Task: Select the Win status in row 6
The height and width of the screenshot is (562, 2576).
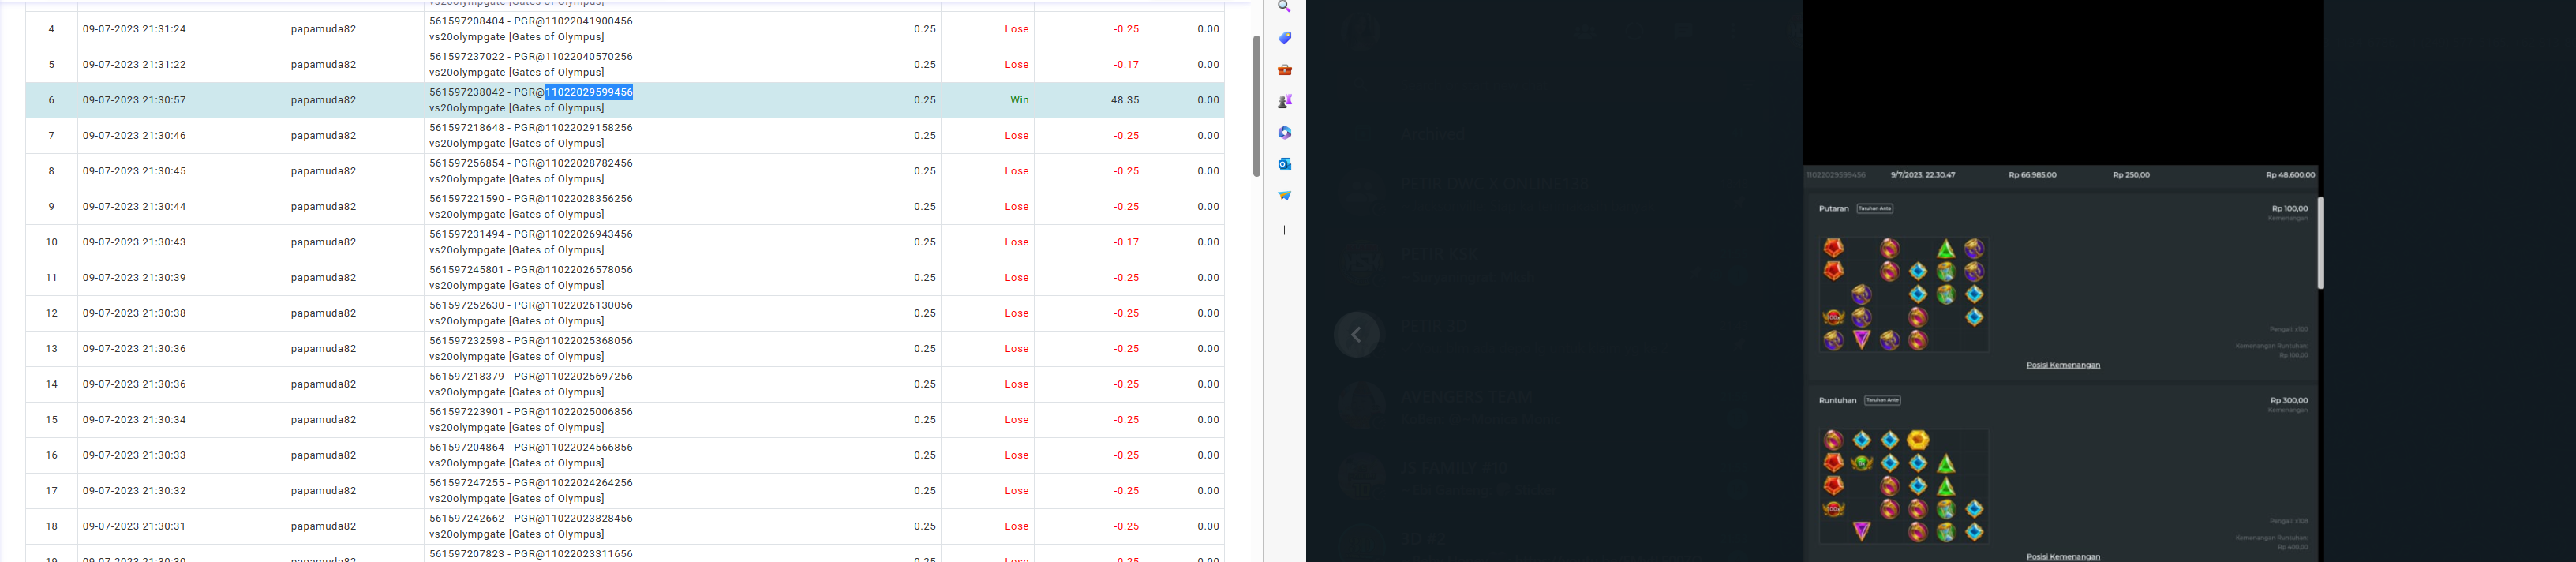Action: pos(1019,100)
